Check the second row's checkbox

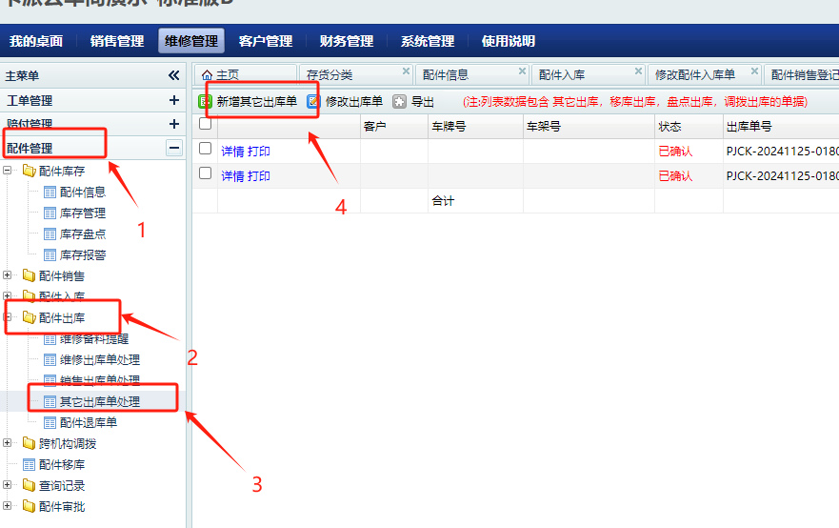pyautogui.click(x=205, y=173)
